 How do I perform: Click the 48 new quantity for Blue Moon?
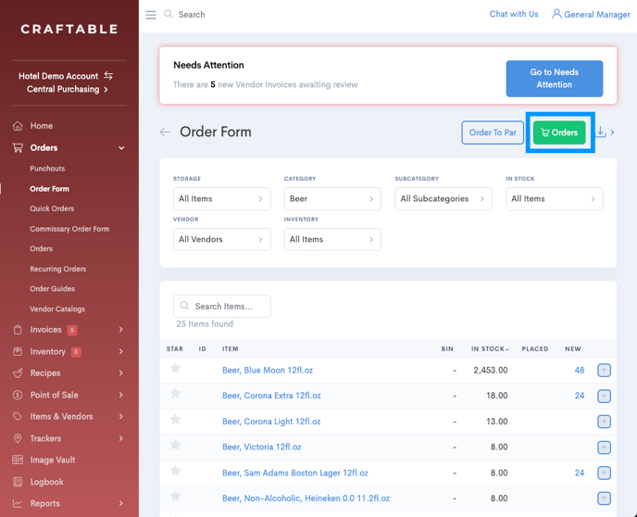pyautogui.click(x=580, y=371)
